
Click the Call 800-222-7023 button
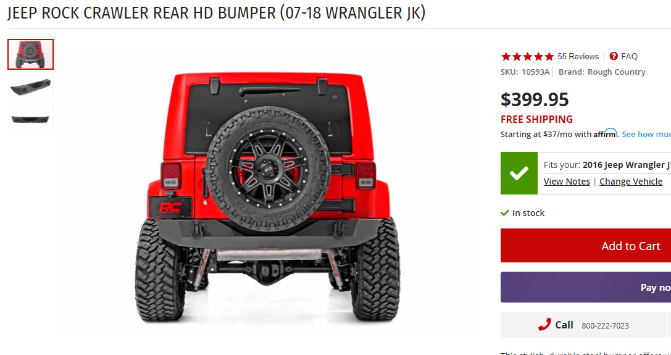click(583, 325)
